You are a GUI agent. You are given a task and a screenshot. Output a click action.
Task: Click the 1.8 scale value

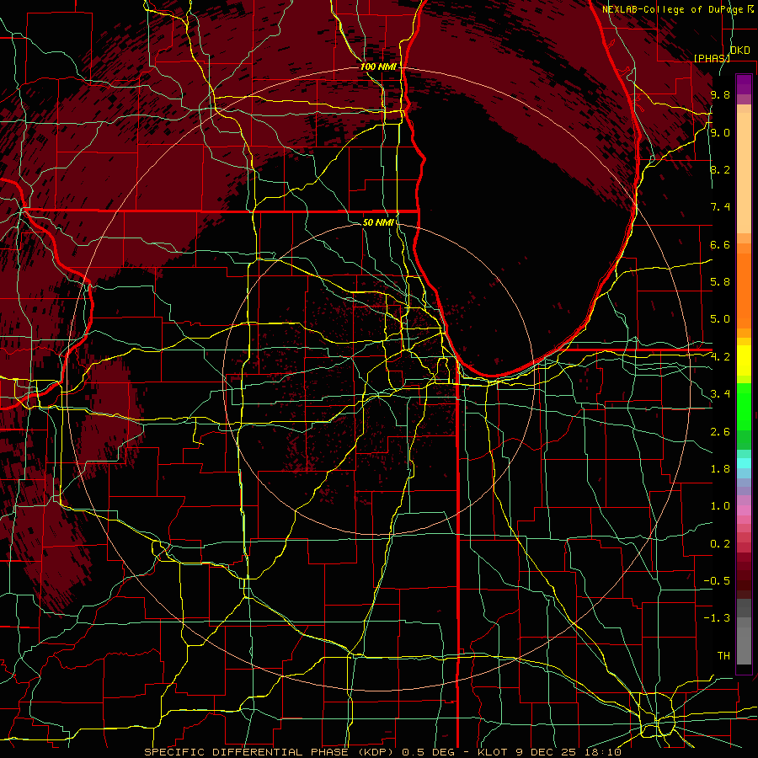click(x=720, y=469)
